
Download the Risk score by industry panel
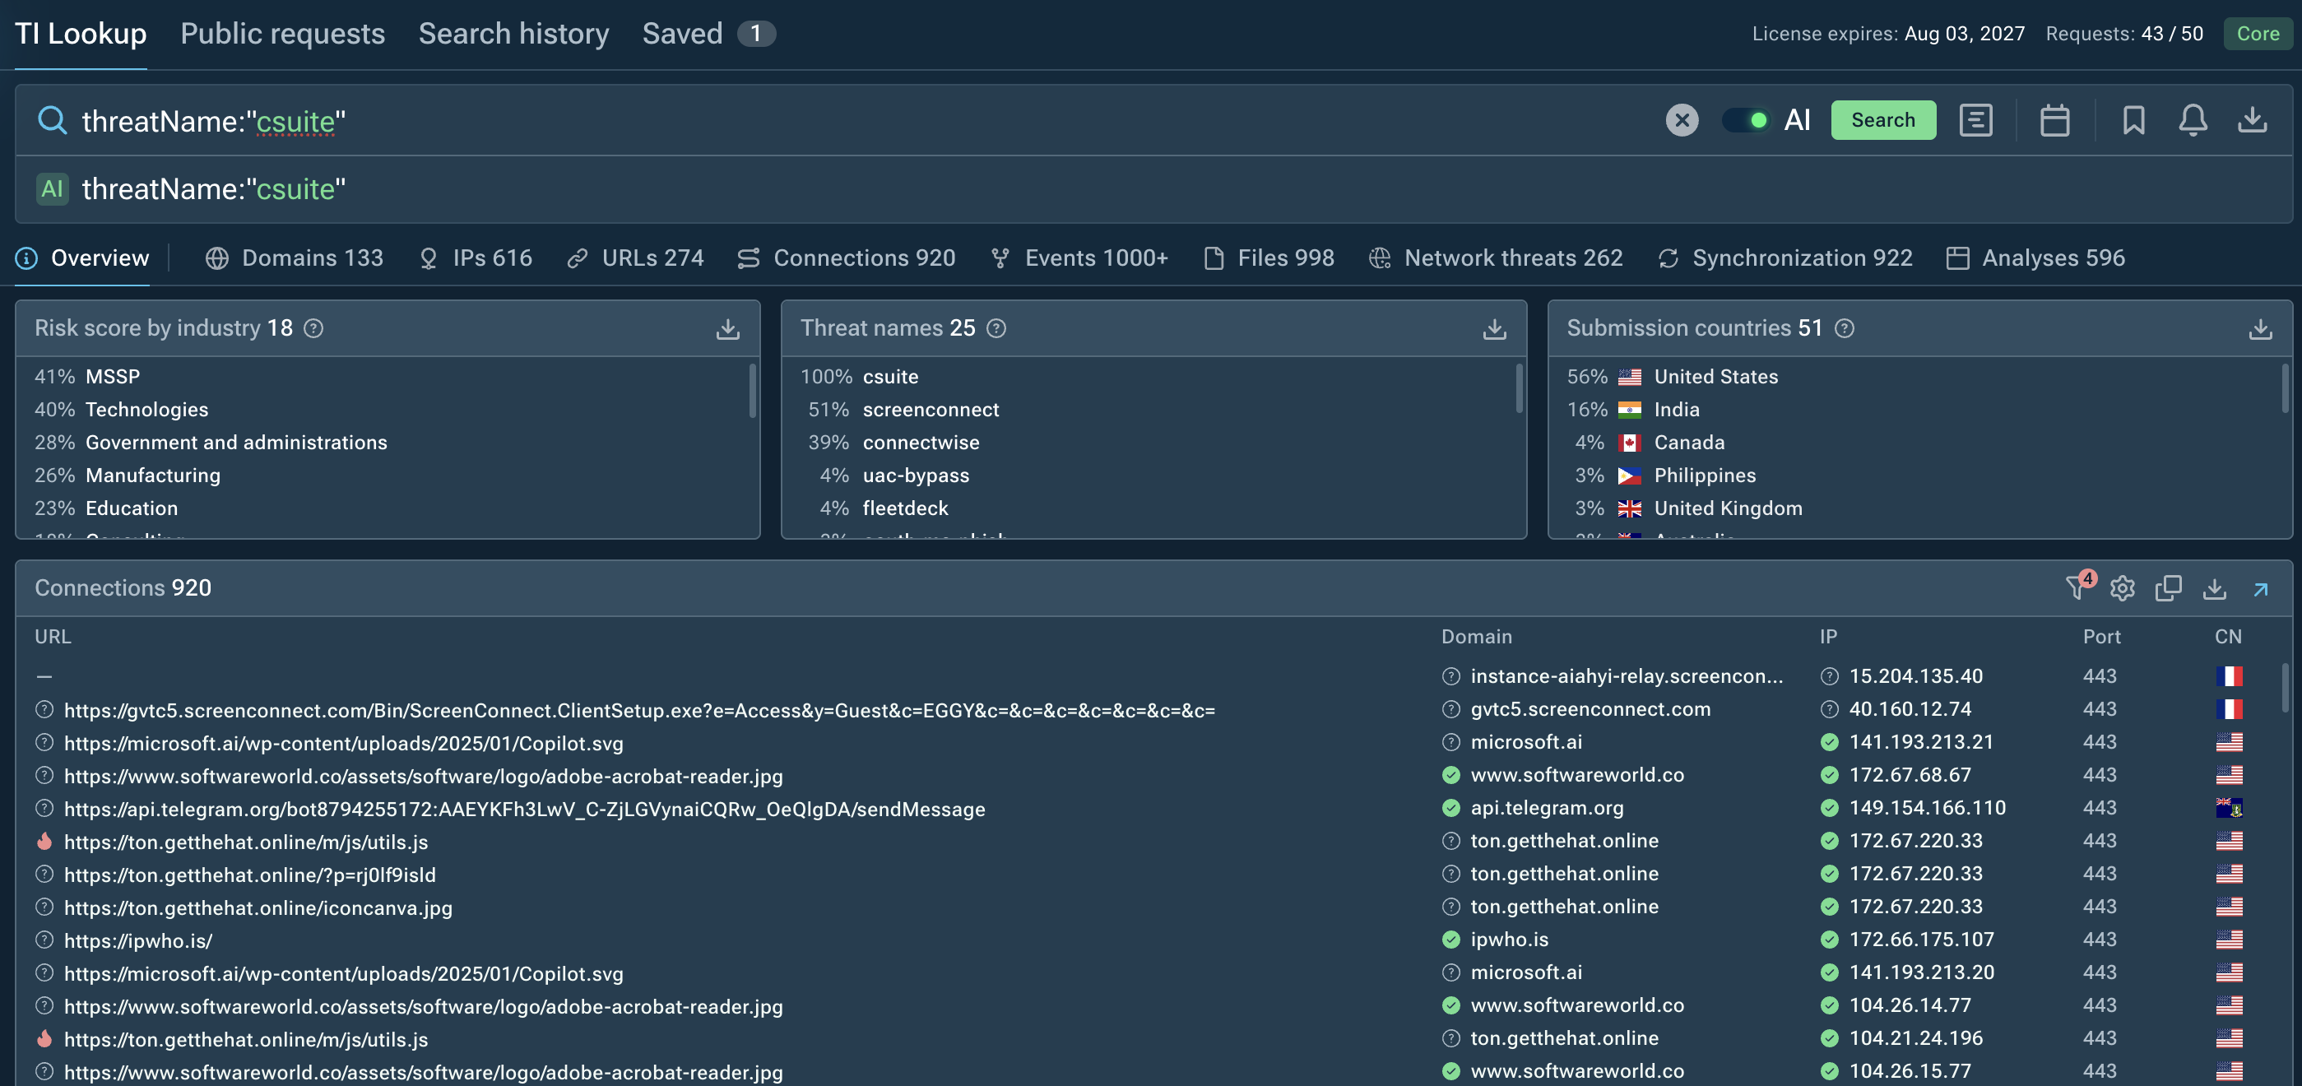[727, 329]
